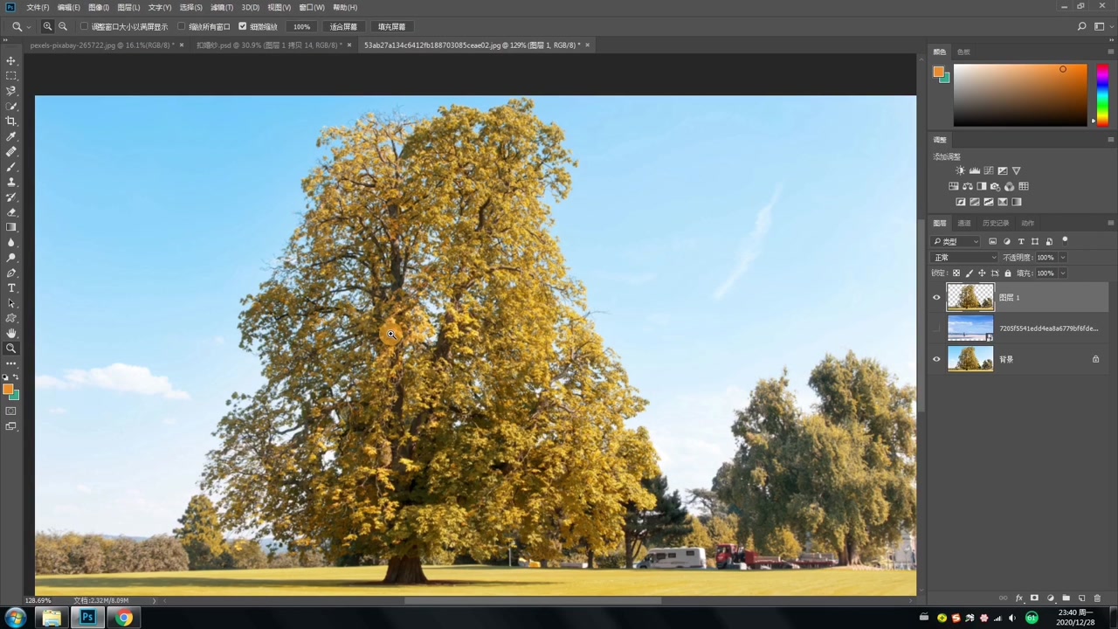Create a new layer group
This screenshot has width=1118, height=629.
(1066, 598)
